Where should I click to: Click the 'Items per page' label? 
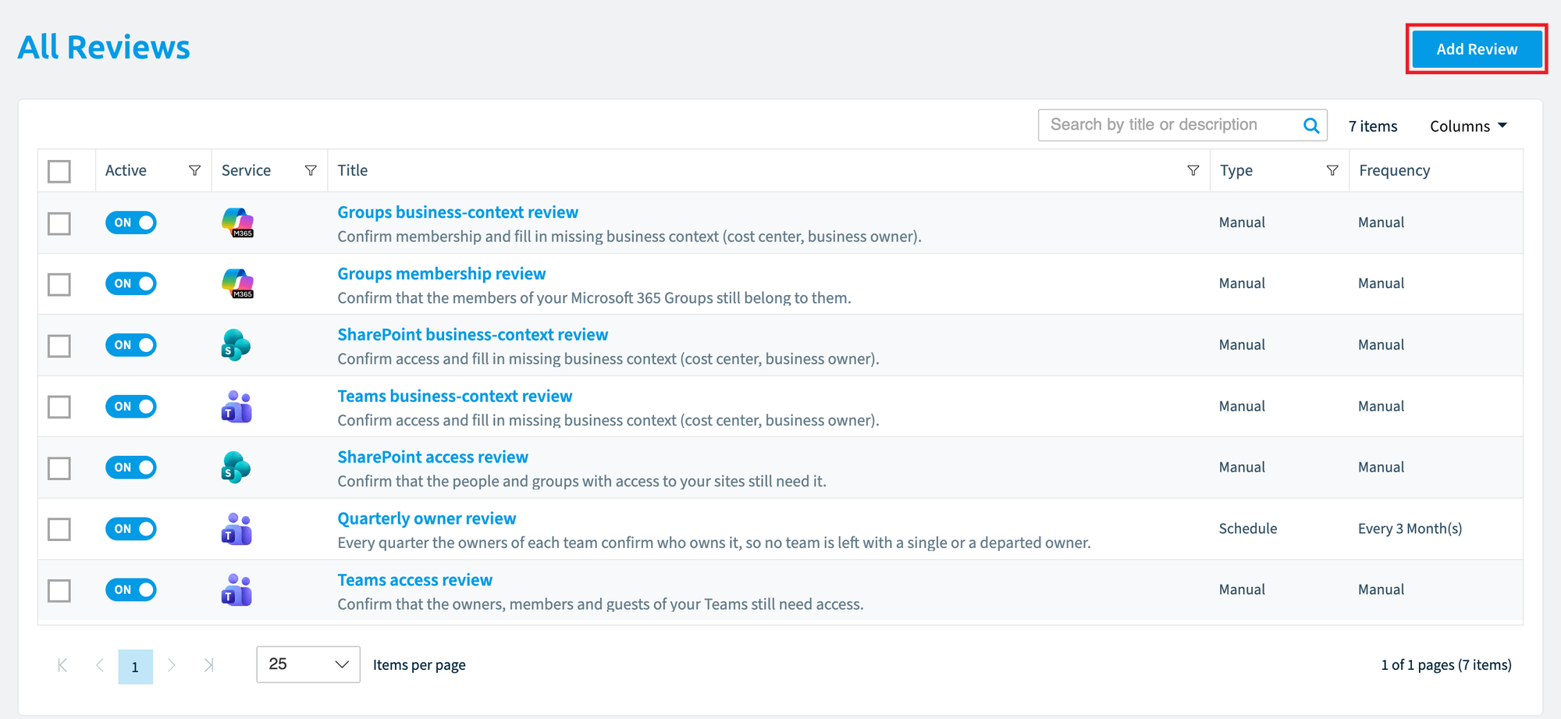[419, 665]
